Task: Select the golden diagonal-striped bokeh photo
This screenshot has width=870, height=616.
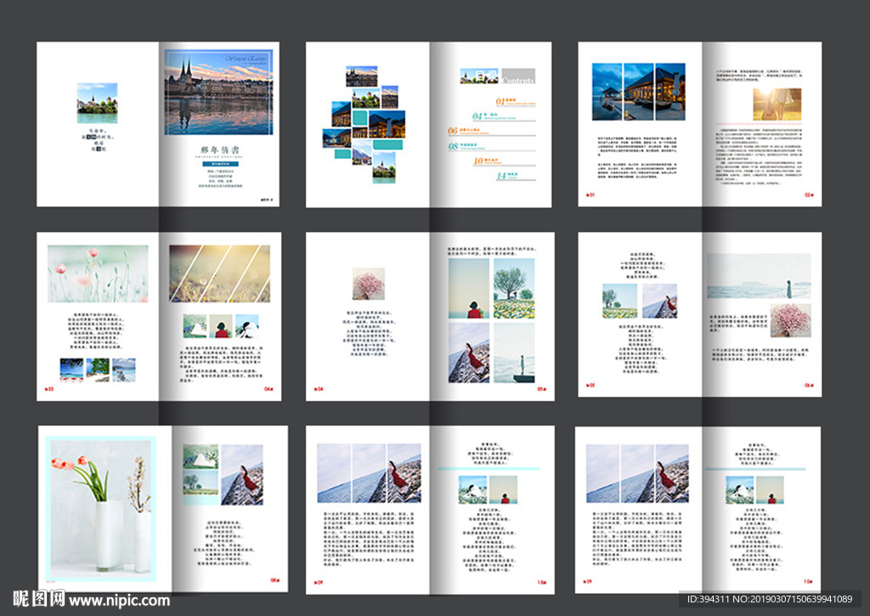Action: click(x=219, y=274)
